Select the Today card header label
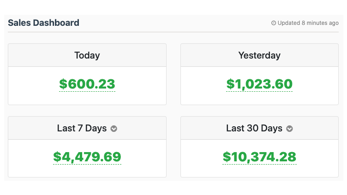Viewport: 347px width, 195px height. 87,55
